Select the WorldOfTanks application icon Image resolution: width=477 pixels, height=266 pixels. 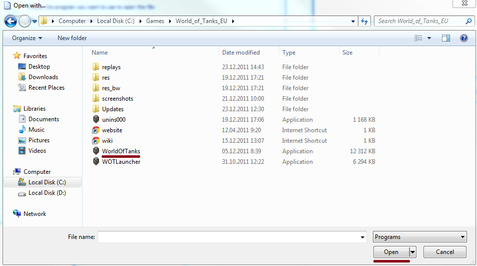pos(96,151)
